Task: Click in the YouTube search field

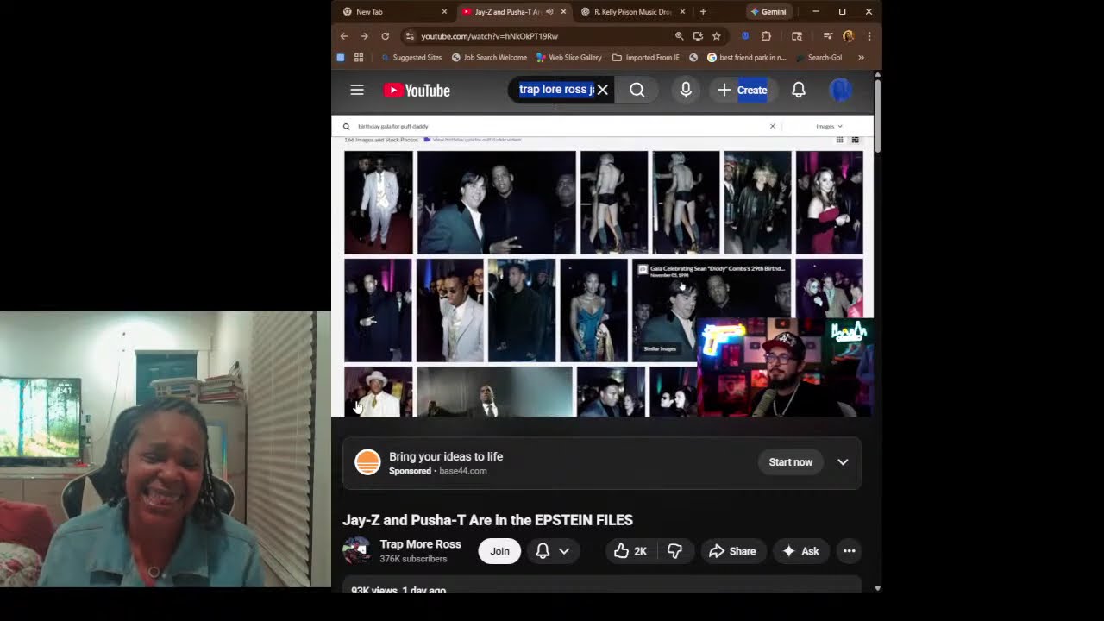Action: (556, 90)
